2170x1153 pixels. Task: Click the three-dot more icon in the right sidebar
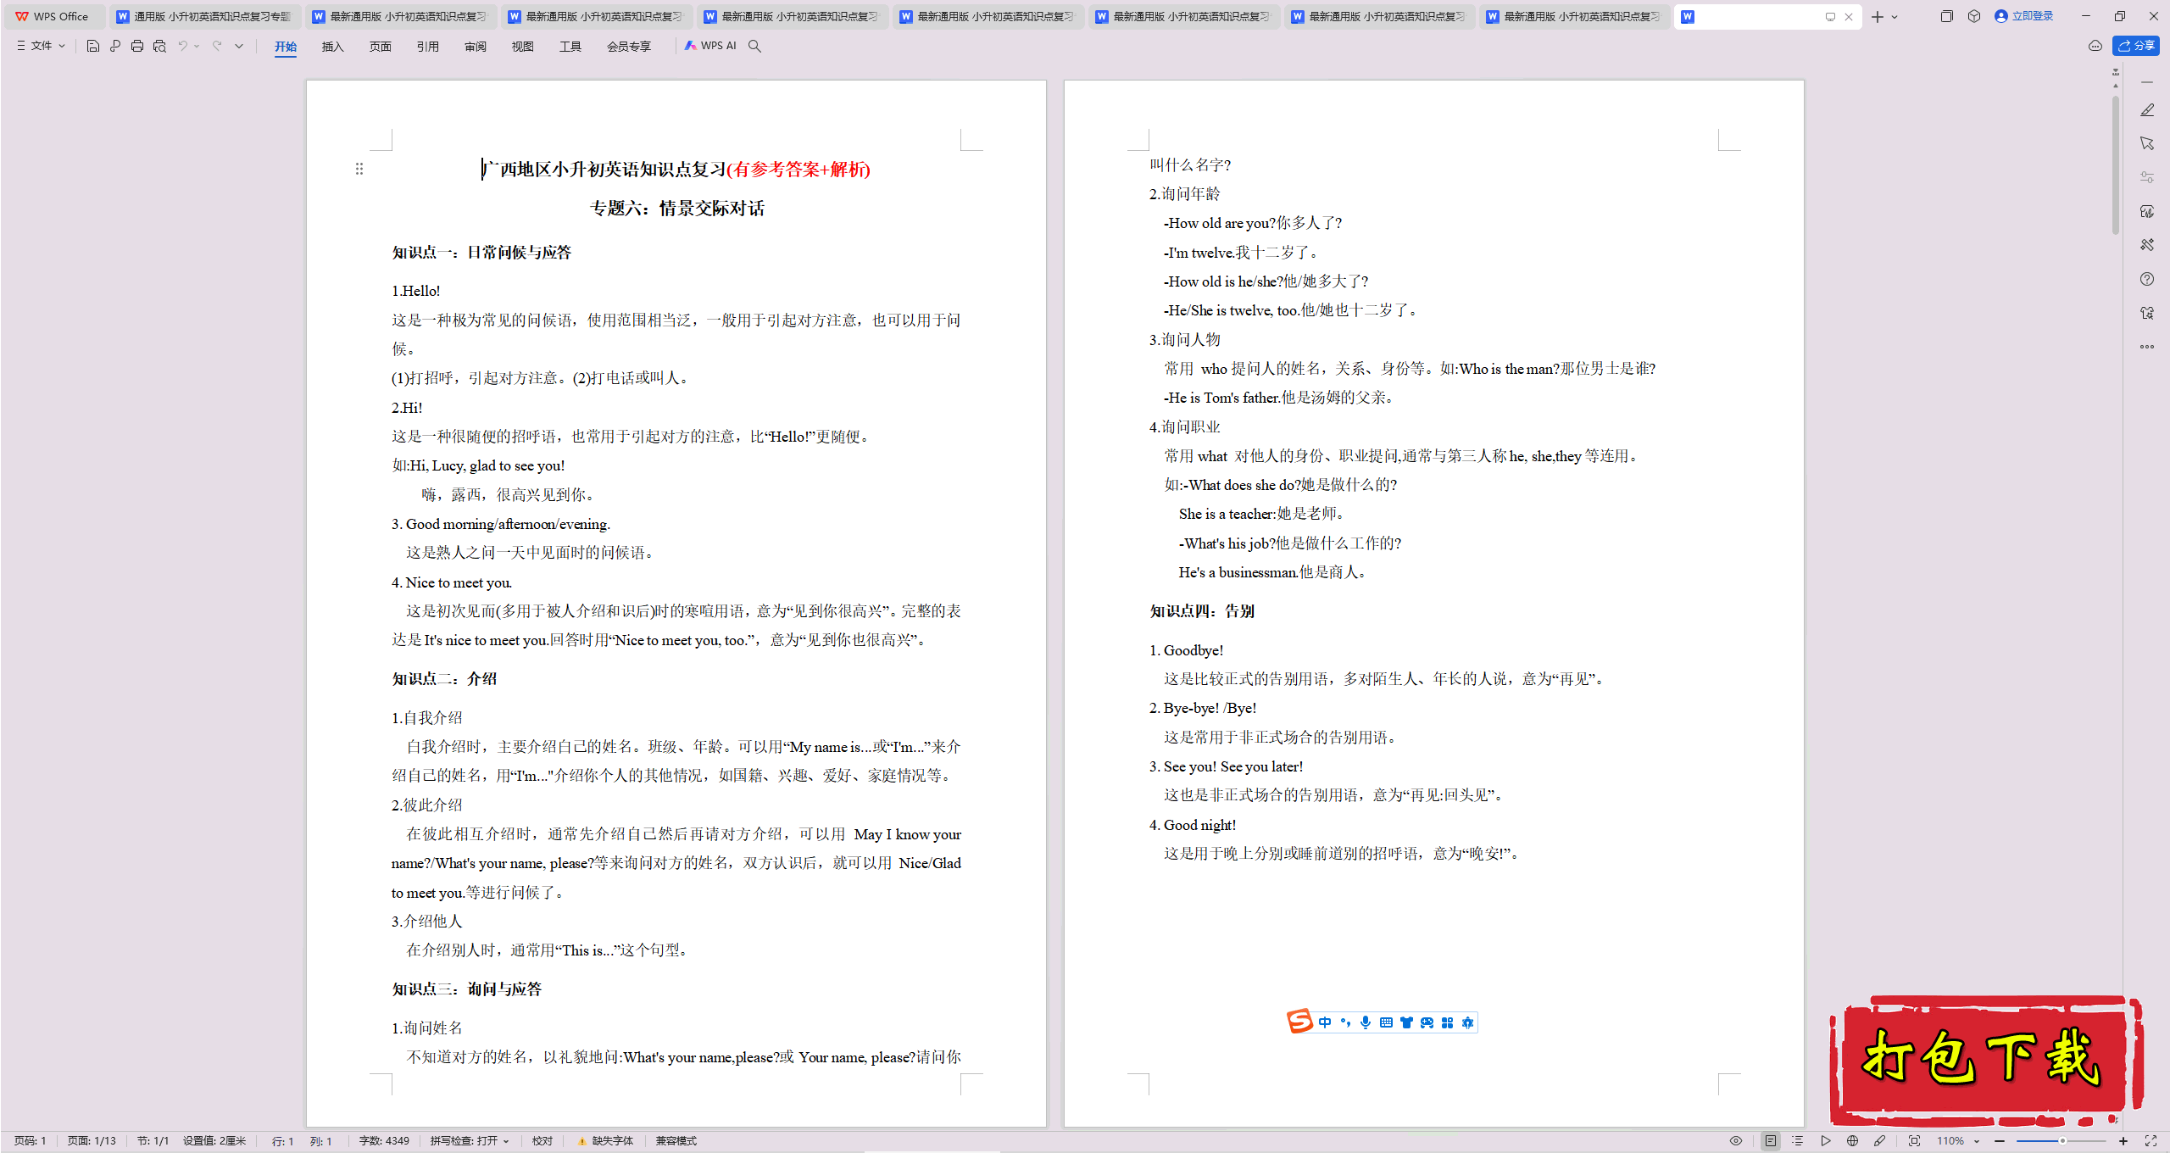2146,347
